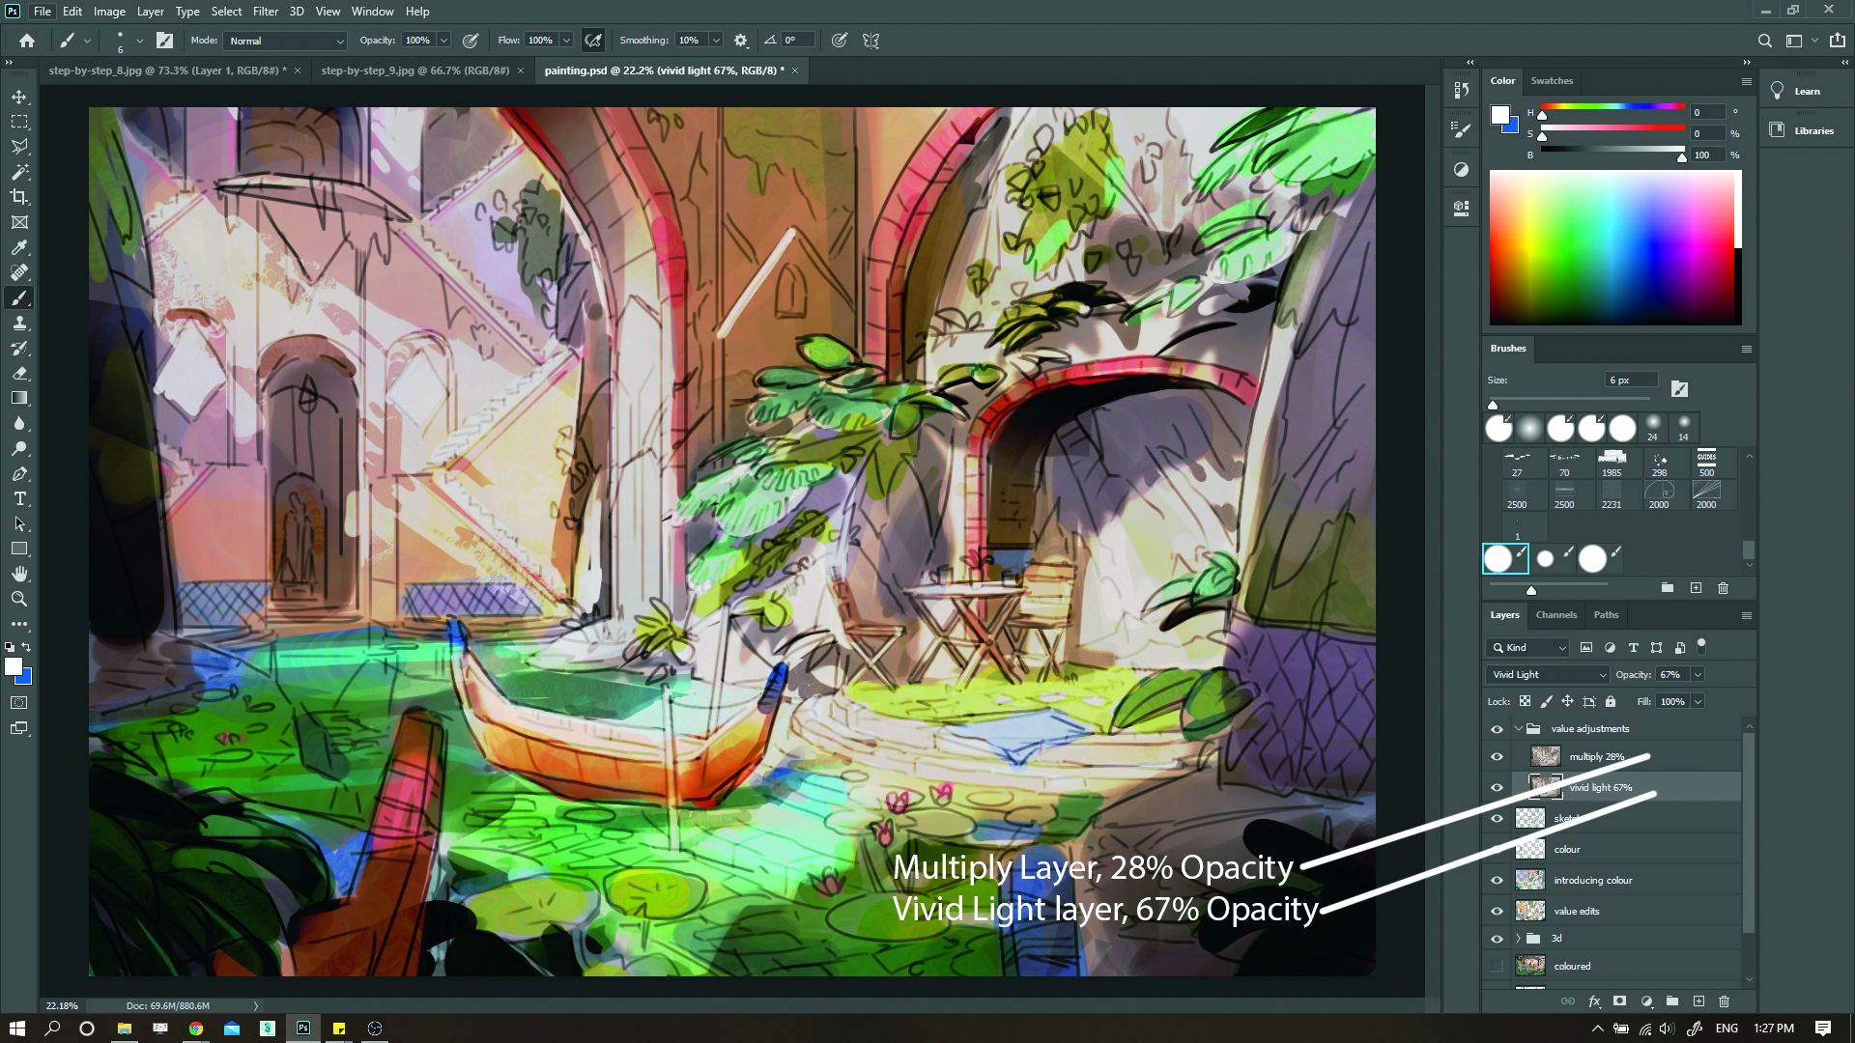Hide the value edits layer
1855x1043 pixels.
[x=1497, y=912]
